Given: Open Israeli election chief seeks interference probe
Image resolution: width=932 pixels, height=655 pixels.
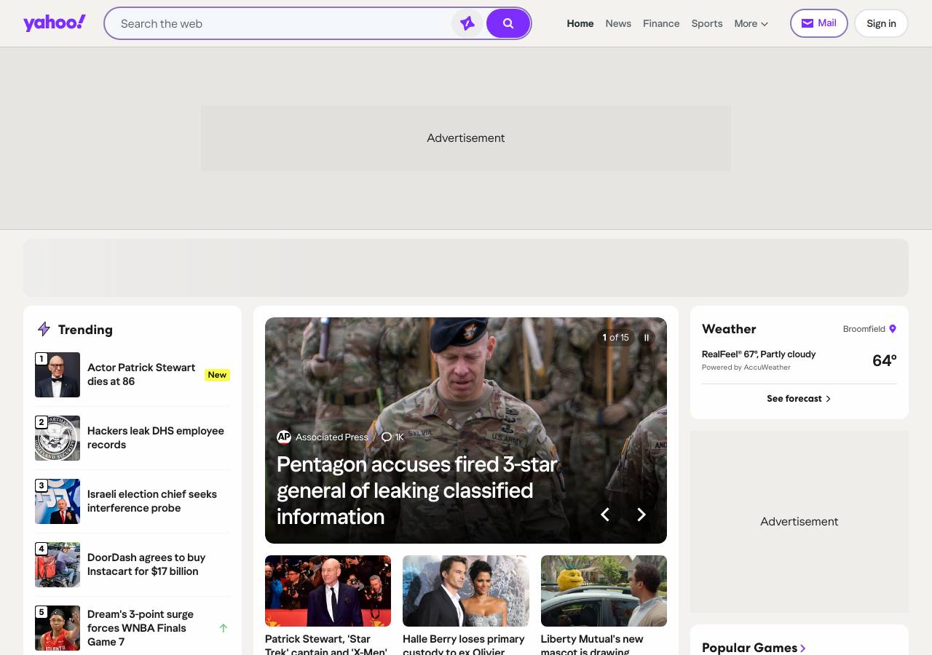Looking at the screenshot, I should click(152, 501).
